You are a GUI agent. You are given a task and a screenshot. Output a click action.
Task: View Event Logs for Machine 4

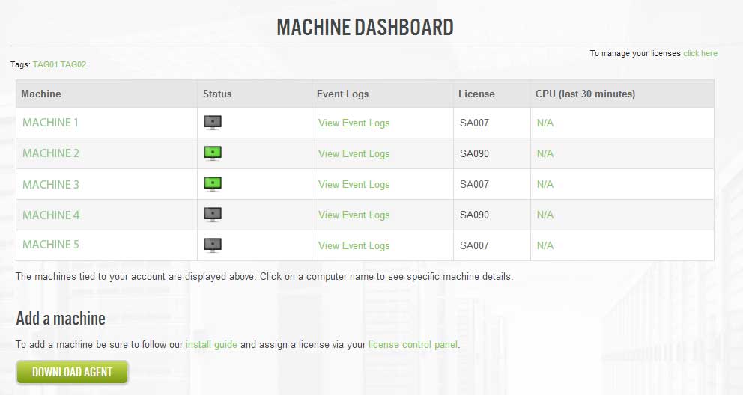point(354,215)
